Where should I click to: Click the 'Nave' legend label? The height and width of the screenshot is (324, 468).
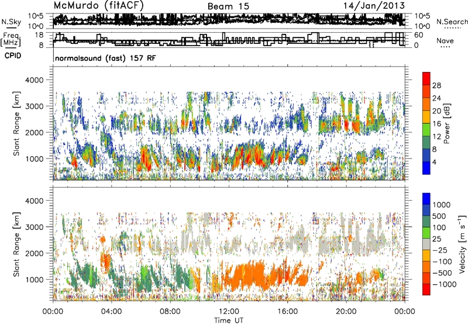445,40
